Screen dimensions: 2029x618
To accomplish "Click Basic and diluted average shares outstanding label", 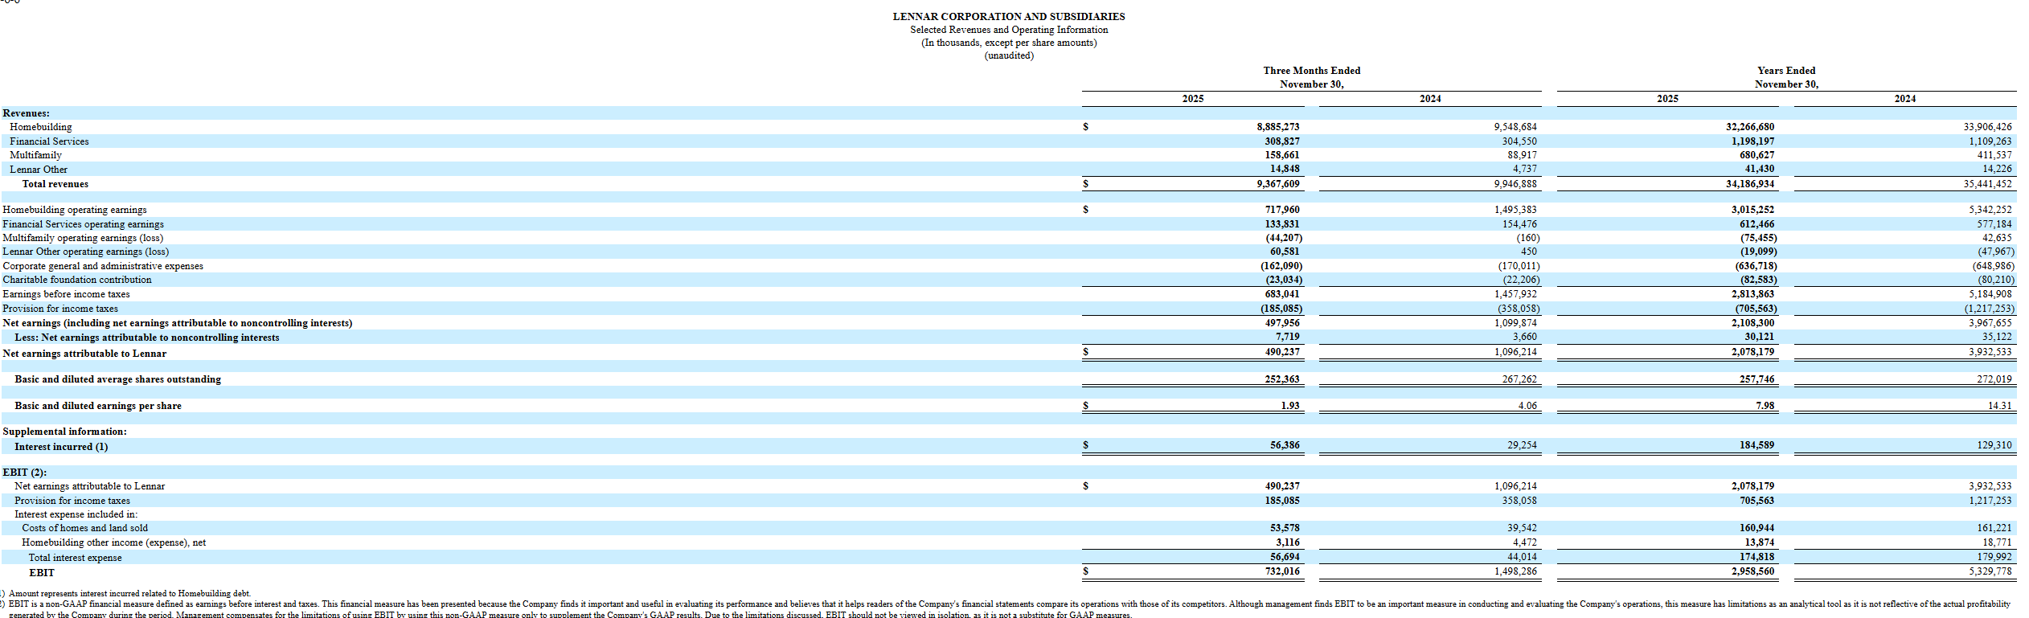I will 117,379.
